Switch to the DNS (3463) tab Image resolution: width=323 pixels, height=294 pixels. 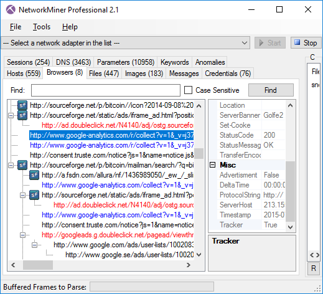pos(73,62)
